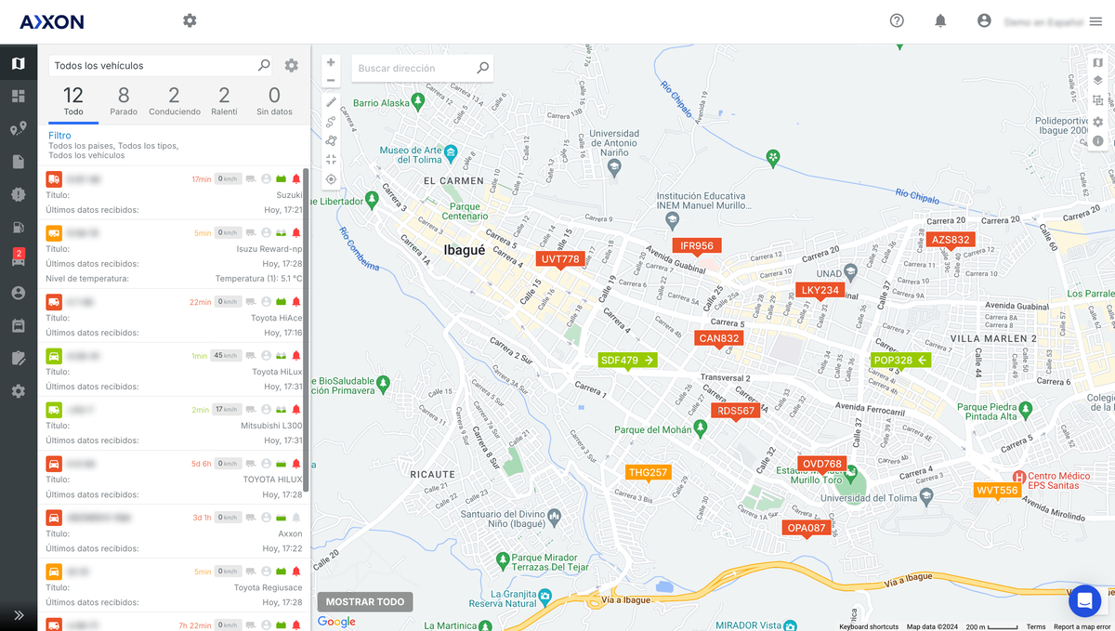Select the orange WVT556 vehicle marker
Viewport: 1115px width, 631px height.
(x=997, y=491)
